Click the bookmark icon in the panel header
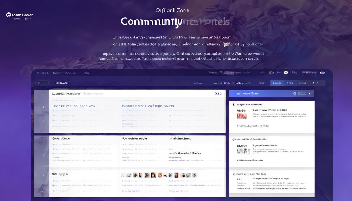 [217, 93]
